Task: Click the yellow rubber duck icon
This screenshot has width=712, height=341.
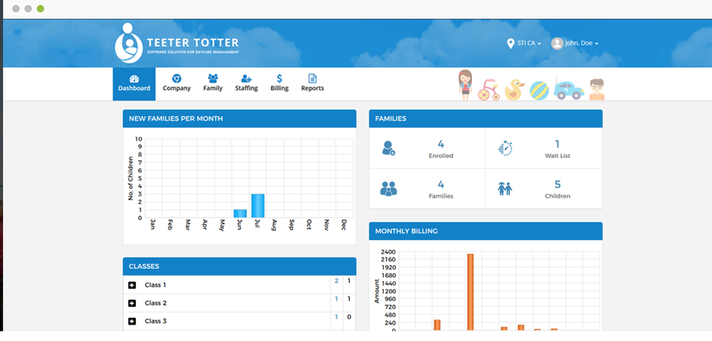Action: 514,90
